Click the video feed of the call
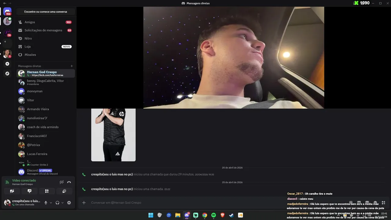This screenshot has height=220, width=391. 234,57
